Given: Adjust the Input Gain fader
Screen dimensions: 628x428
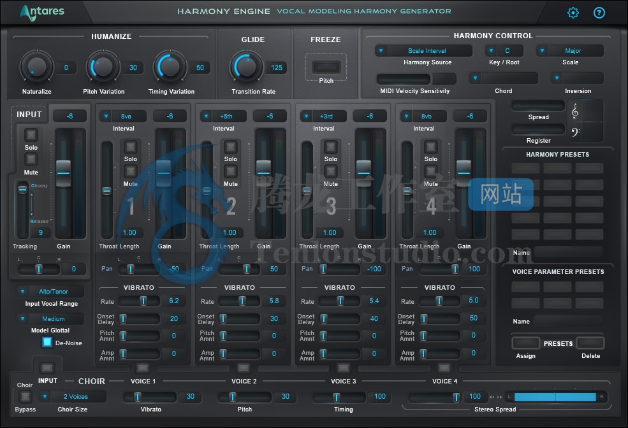Looking at the screenshot, I should pyautogui.click(x=63, y=173).
